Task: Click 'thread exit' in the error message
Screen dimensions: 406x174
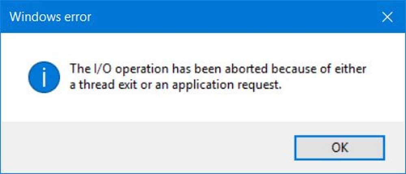Action: (x=108, y=85)
